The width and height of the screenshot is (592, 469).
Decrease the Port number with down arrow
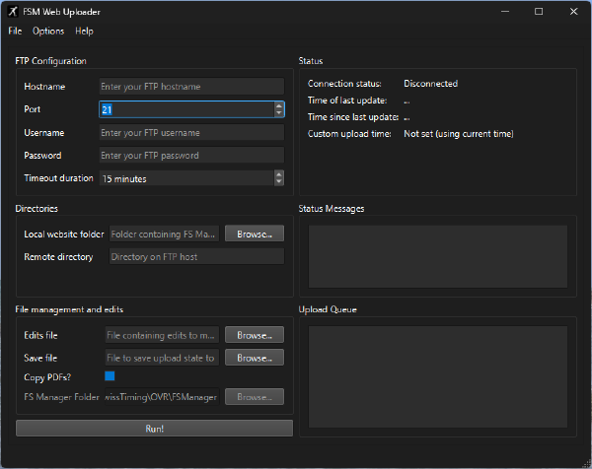click(279, 113)
